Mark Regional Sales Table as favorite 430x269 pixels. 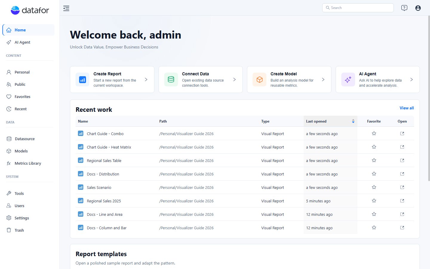pyautogui.click(x=374, y=160)
